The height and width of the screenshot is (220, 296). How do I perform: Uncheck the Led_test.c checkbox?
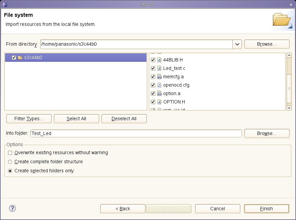tap(153, 68)
